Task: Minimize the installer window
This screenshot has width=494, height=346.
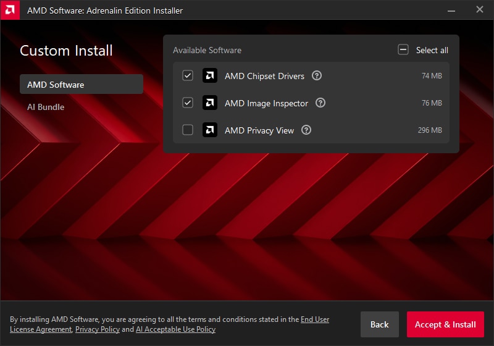Action: (x=451, y=10)
